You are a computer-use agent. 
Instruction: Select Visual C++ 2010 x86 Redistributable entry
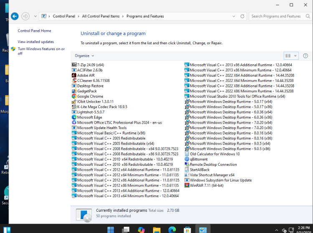122,165
